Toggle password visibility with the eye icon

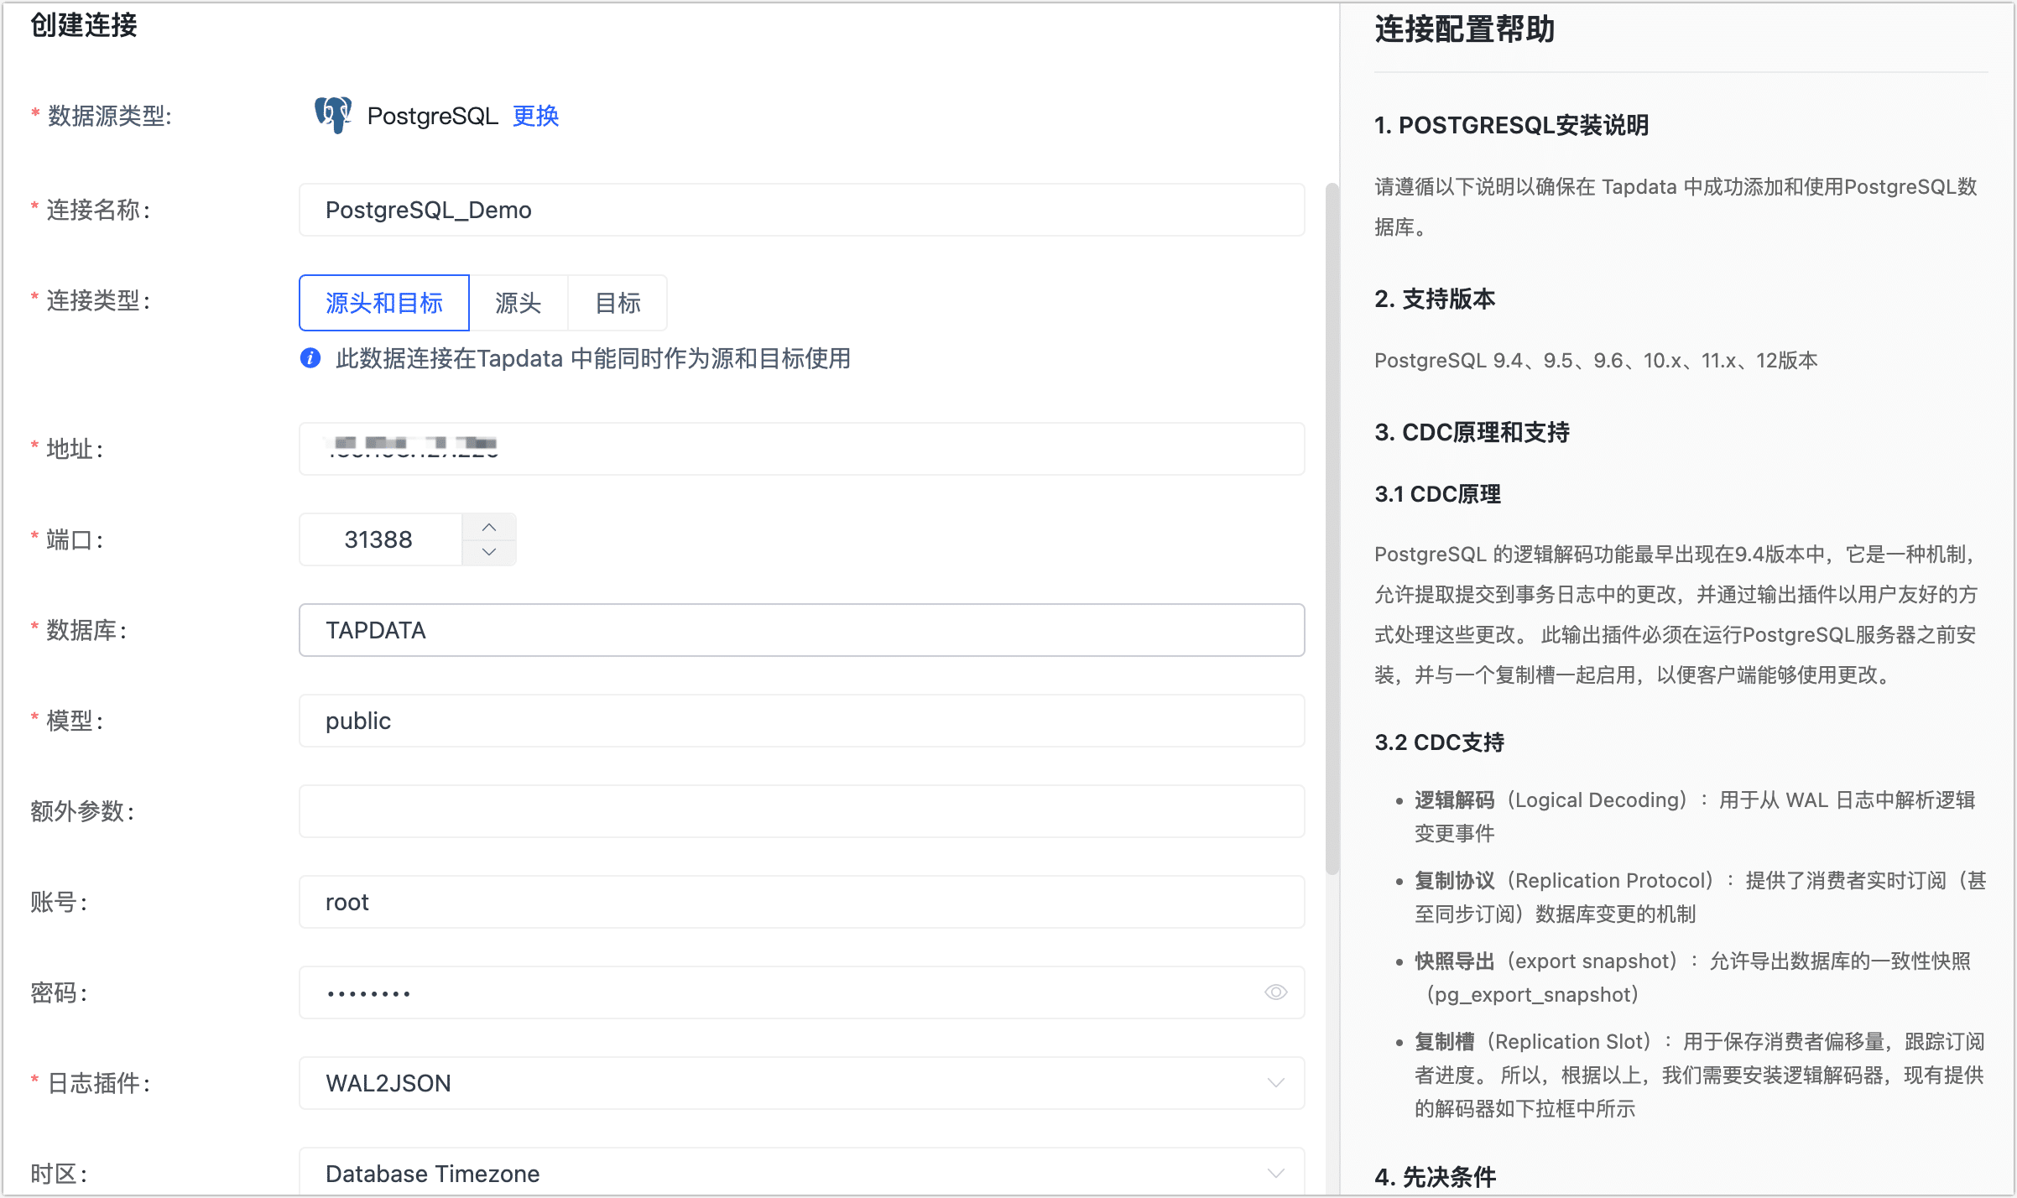point(1275,992)
